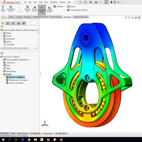Image resolution: width=142 pixels, height=142 pixels.
Task: Click the Rebuild traffic light icon
Action: tap(112, 2)
